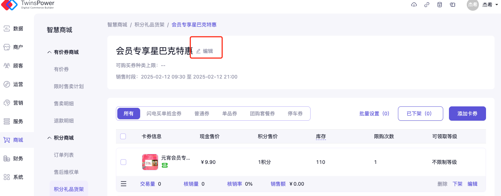Screen dimensions: 501x196
Task: Click the cloud download icon in header
Action: tap(414, 5)
